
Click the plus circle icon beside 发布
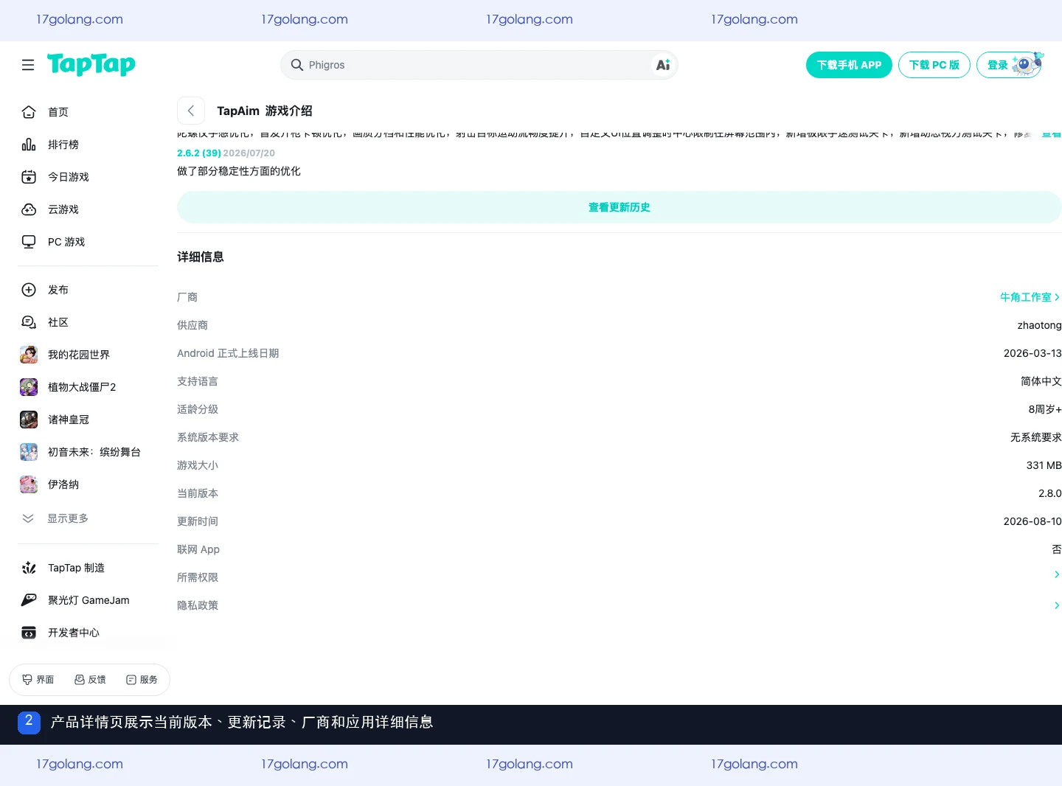[29, 290]
